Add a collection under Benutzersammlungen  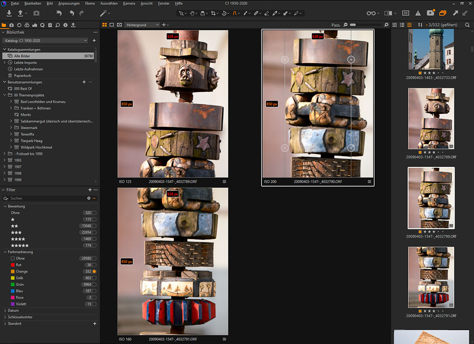(84, 82)
